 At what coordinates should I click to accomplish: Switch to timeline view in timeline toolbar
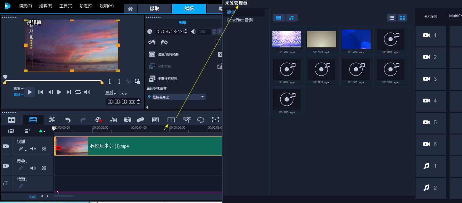pos(33,120)
